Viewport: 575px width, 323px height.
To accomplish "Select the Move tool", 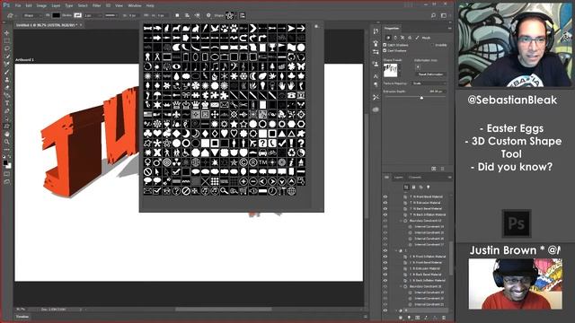I will click(x=7, y=33).
